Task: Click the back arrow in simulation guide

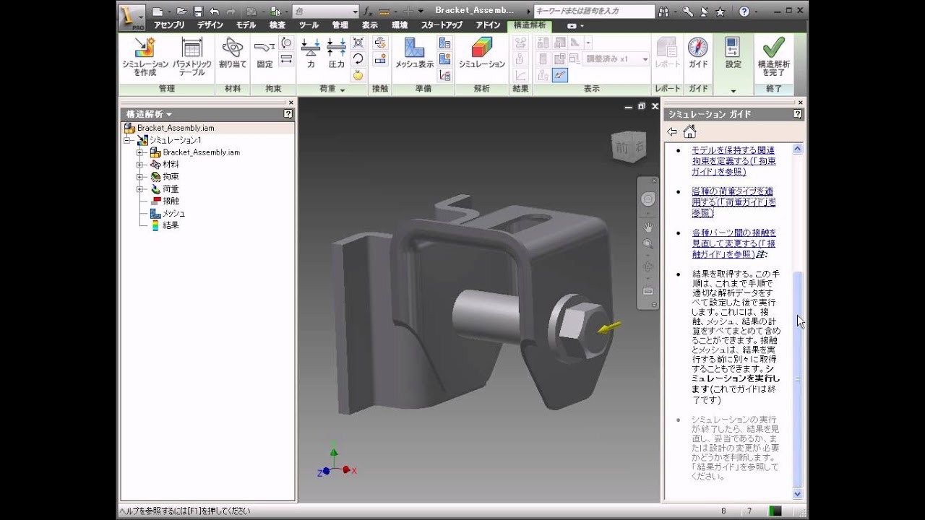Action: 672,131
